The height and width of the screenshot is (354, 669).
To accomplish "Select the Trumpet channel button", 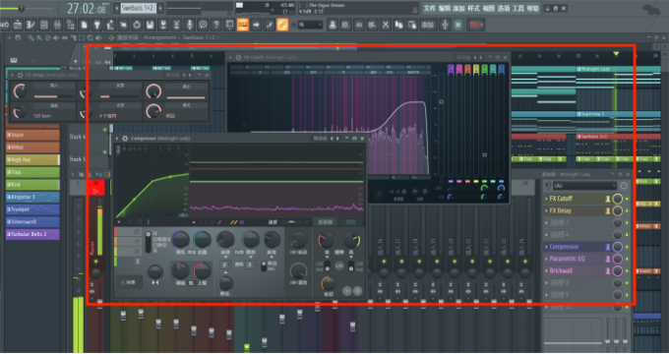I will click(32, 209).
